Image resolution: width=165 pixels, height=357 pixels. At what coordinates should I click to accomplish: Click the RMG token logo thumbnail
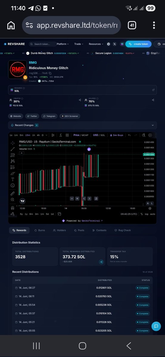pyautogui.click(x=17, y=70)
